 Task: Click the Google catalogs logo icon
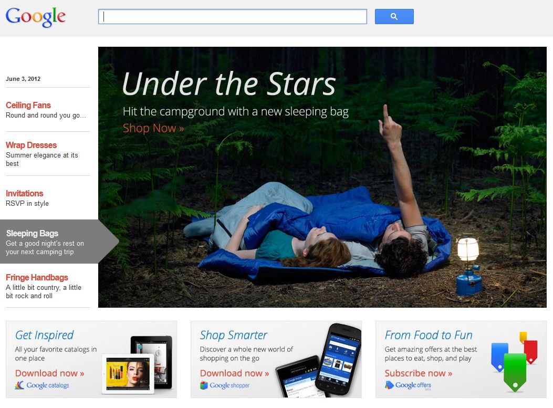(x=20, y=385)
